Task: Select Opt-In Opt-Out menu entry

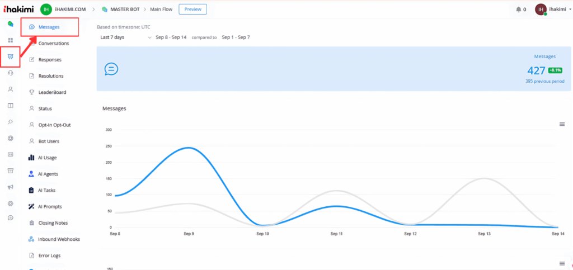Action: (x=54, y=125)
